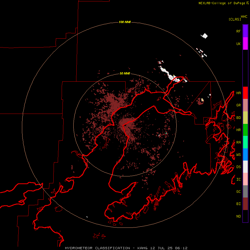Click the 50 NMI range ring label
The height and width of the screenshot is (250, 250).
[125, 73]
